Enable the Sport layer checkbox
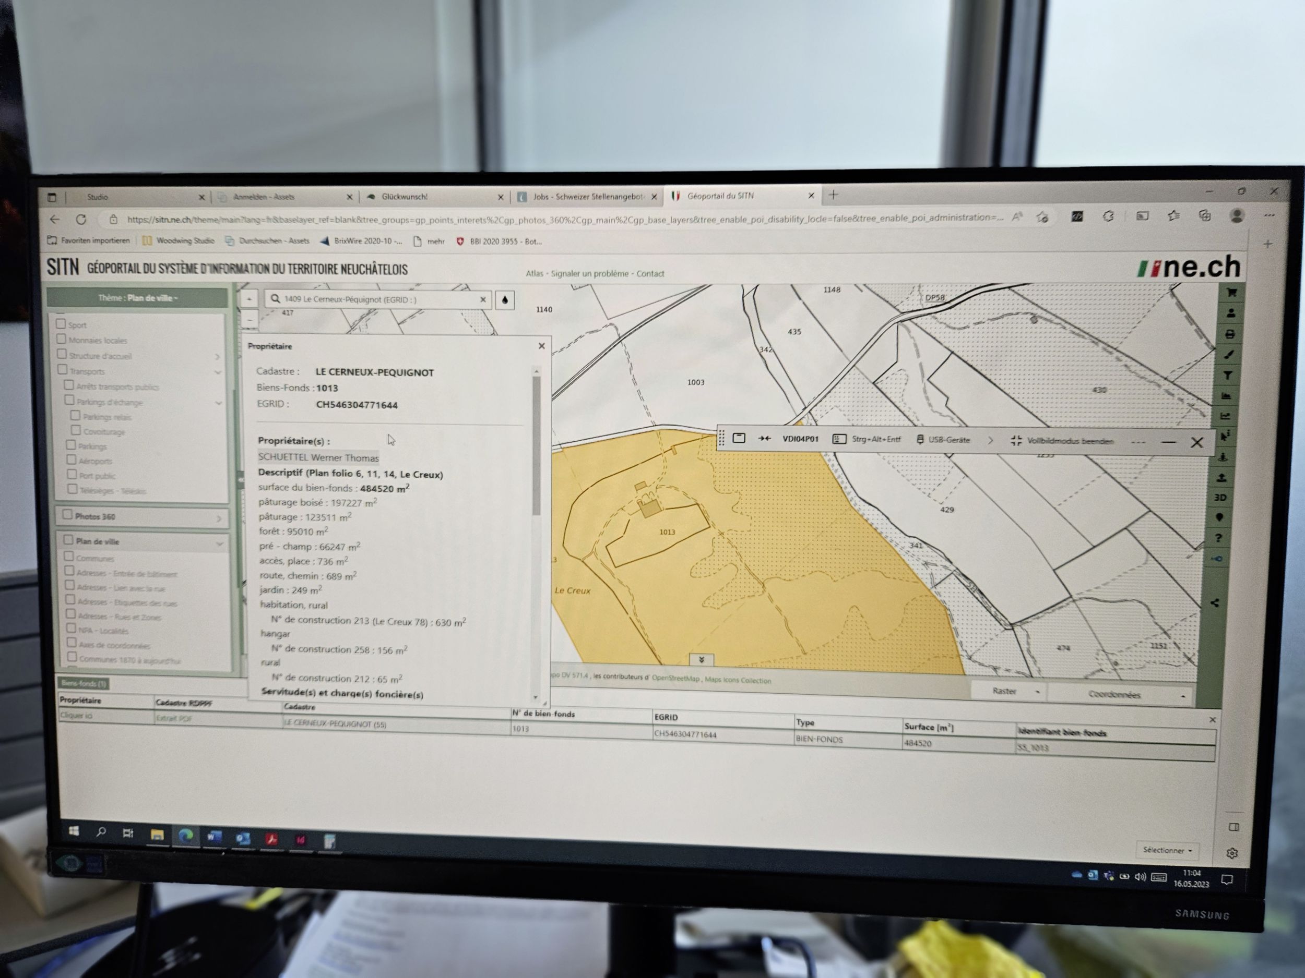 (x=60, y=323)
